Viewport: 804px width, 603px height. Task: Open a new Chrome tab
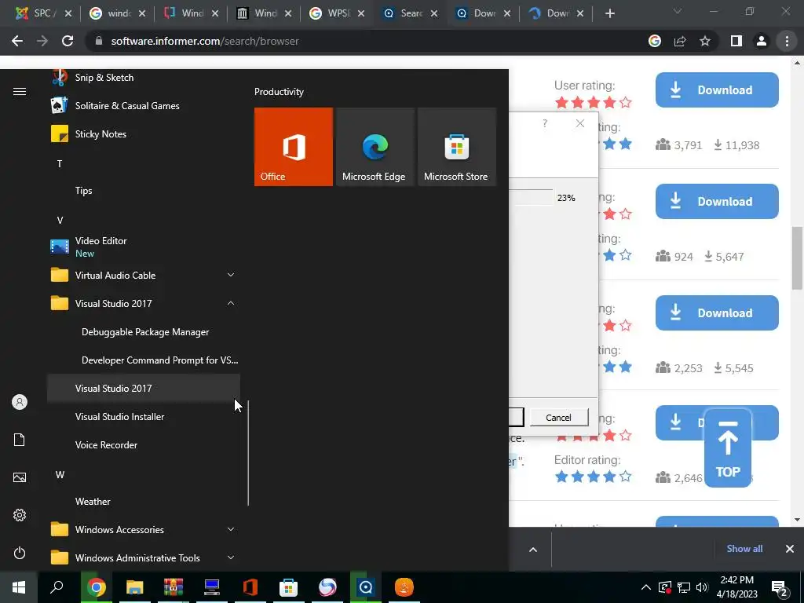pyautogui.click(x=609, y=13)
